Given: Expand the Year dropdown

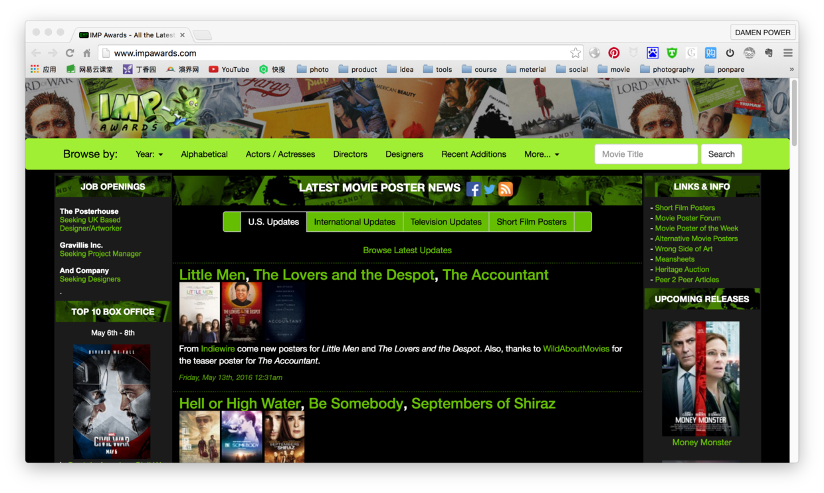Looking at the screenshot, I should [x=149, y=154].
